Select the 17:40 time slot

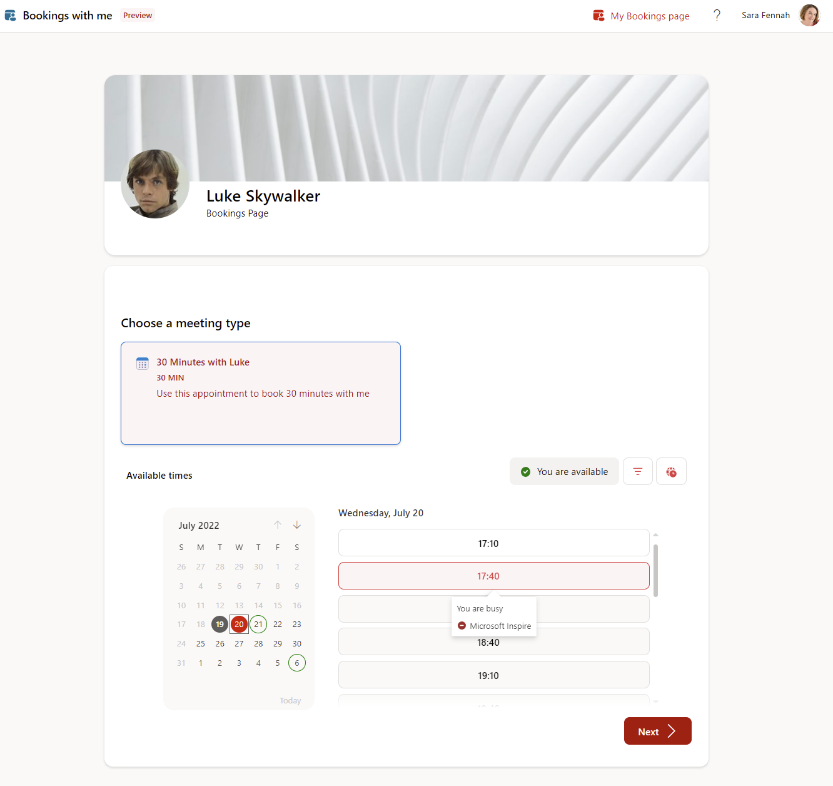(x=493, y=576)
